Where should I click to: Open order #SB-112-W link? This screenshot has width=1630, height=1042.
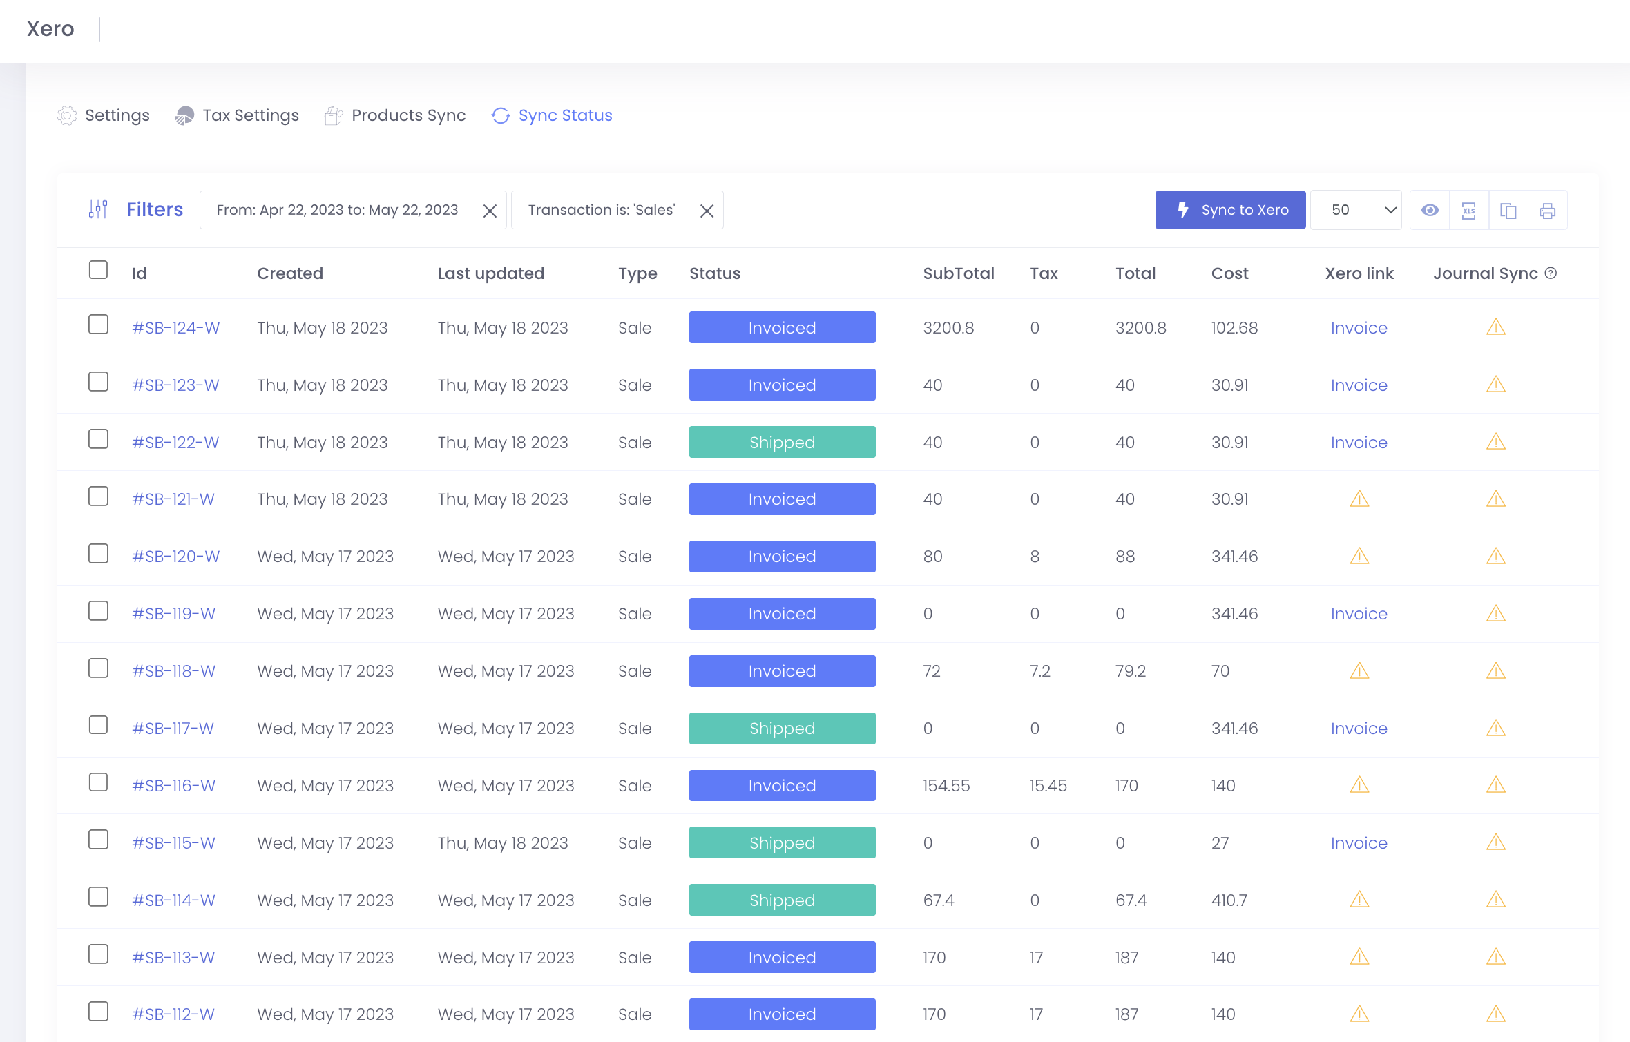point(173,1014)
